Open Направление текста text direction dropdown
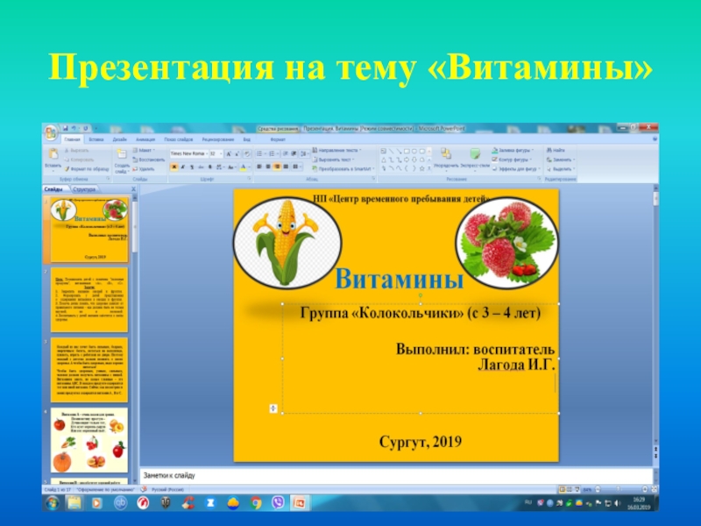This screenshot has height=526, width=701. pyautogui.click(x=336, y=150)
